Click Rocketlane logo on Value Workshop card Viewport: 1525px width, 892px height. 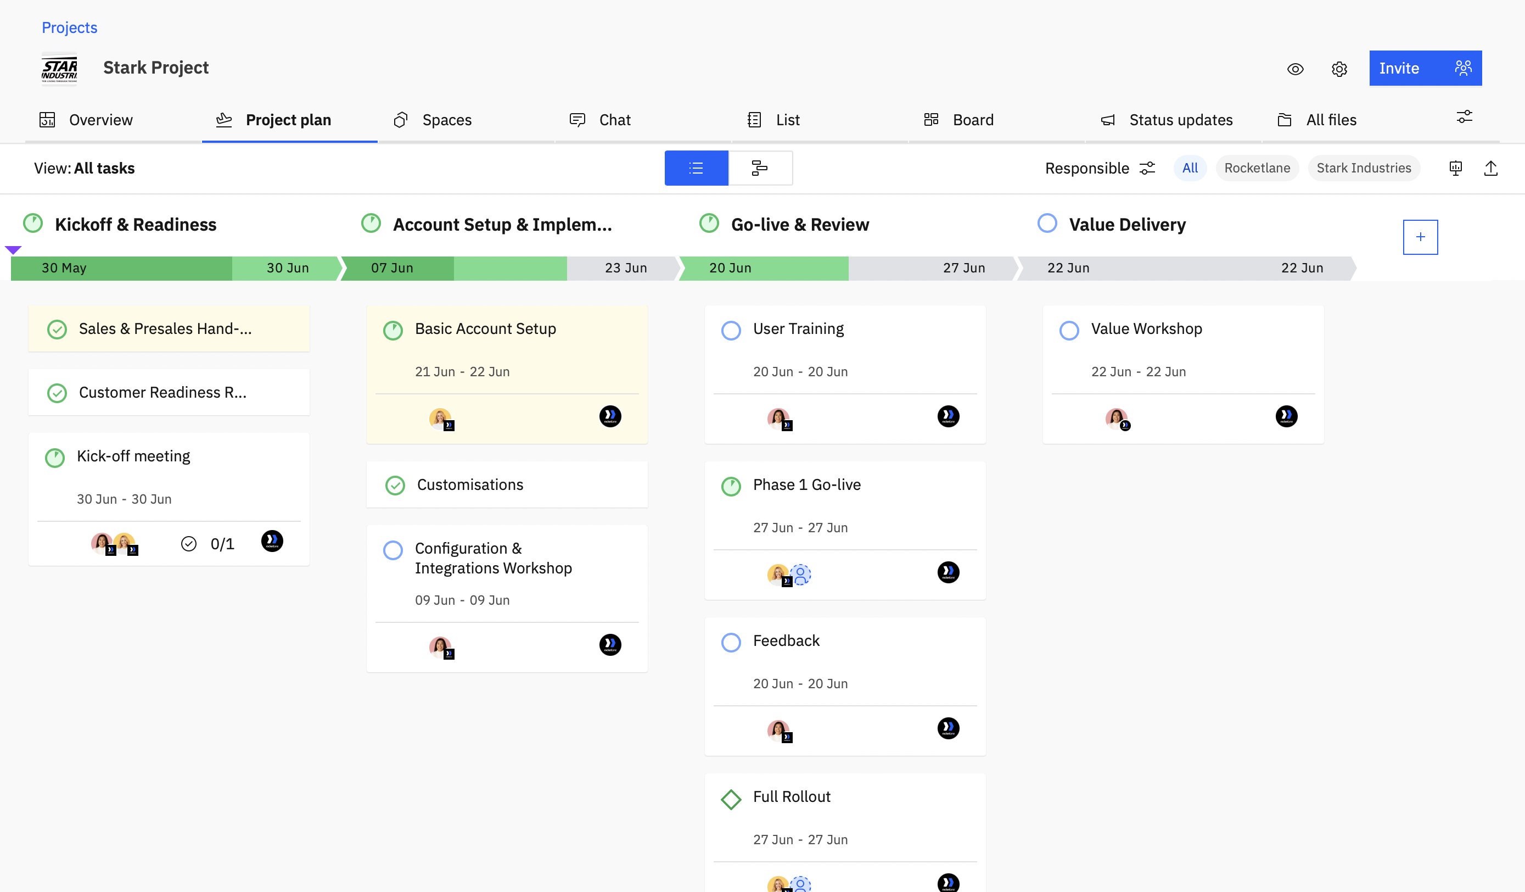[1286, 416]
